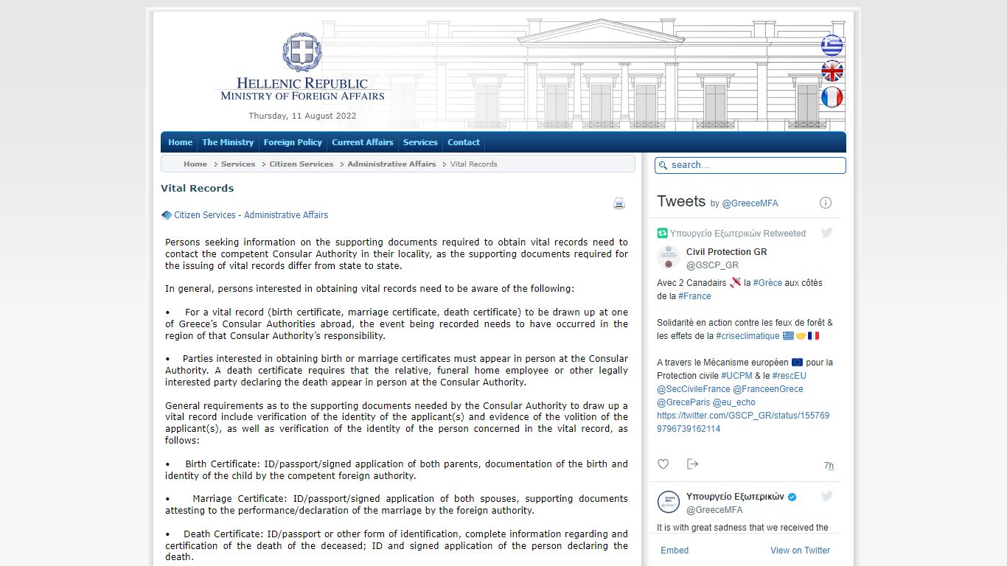Open Υπουργείο Εξωτερικών account name
Viewport: 1007px width, 566px height.
point(735,497)
